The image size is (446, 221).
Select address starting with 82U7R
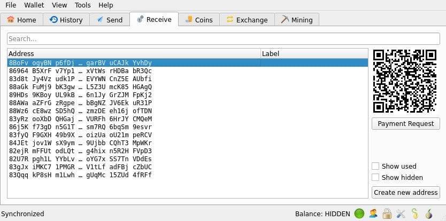point(188,159)
